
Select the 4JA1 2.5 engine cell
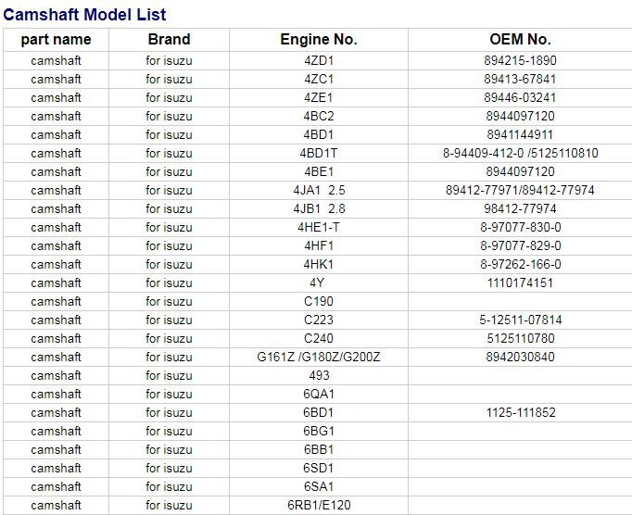(319, 191)
